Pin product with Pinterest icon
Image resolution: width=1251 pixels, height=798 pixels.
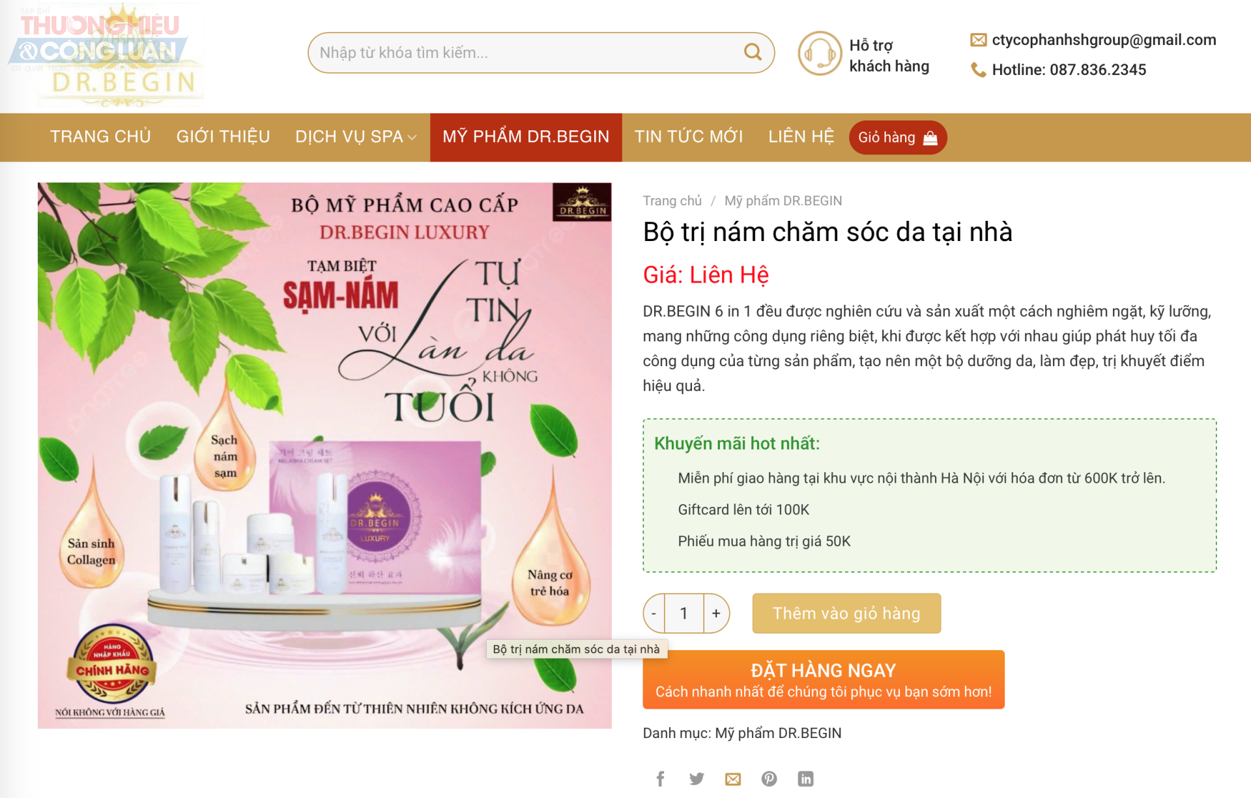[769, 778]
